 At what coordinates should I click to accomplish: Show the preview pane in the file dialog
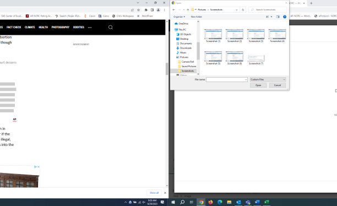point(278,17)
